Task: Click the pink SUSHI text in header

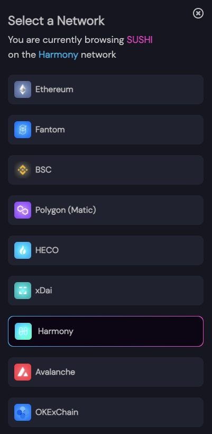Action: (x=140, y=40)
